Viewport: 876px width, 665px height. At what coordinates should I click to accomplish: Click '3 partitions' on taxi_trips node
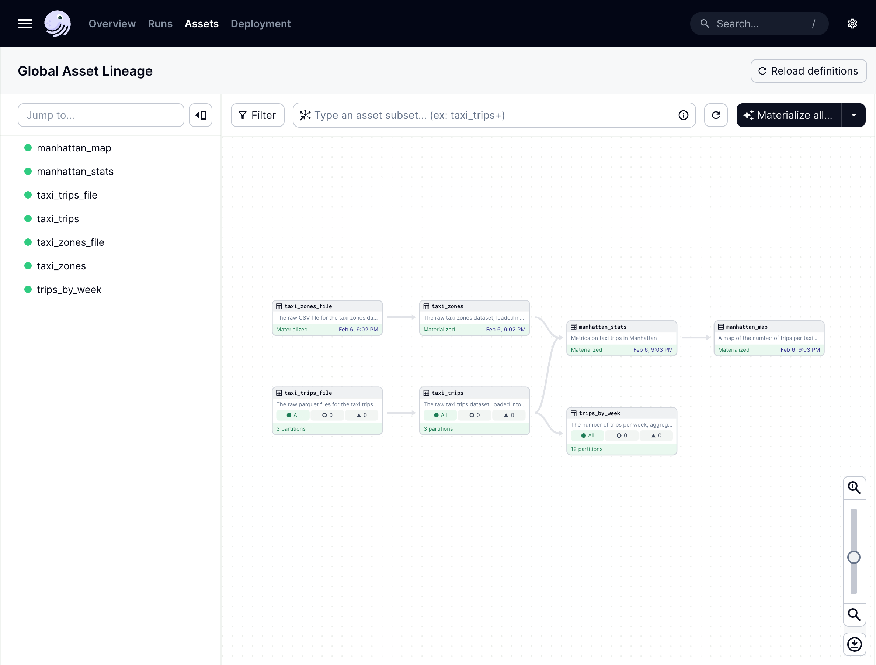tap(438, 429)
